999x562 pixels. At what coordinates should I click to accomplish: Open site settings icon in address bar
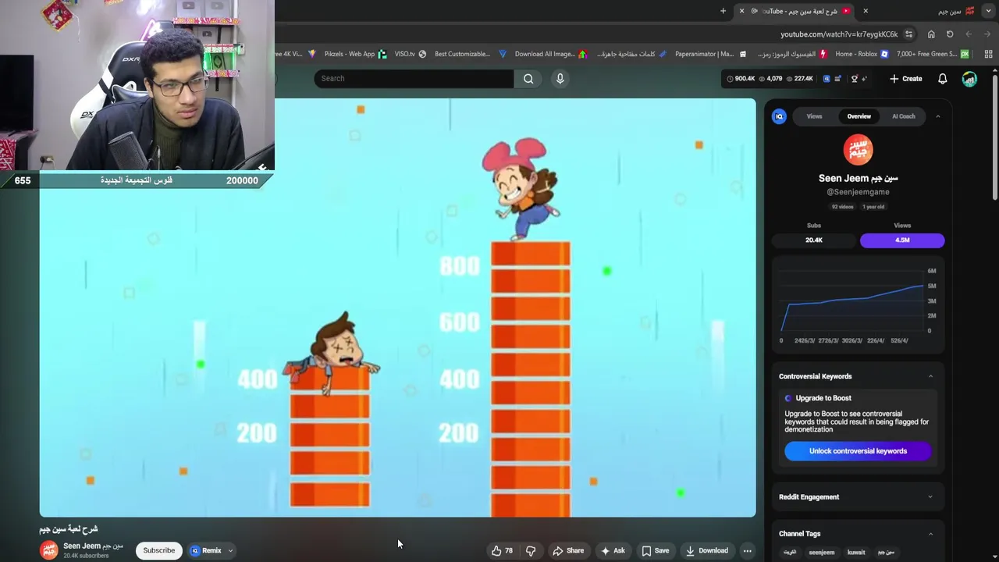[908, 34]
